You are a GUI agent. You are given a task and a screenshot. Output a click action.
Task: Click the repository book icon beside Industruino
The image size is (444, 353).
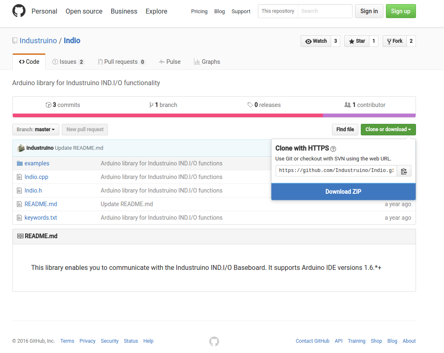pos(15,41)
